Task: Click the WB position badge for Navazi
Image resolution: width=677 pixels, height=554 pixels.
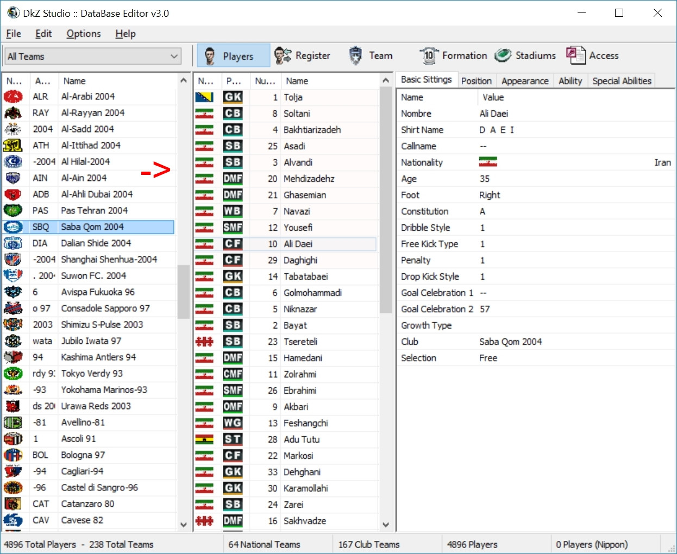Action: coord(233,211)
